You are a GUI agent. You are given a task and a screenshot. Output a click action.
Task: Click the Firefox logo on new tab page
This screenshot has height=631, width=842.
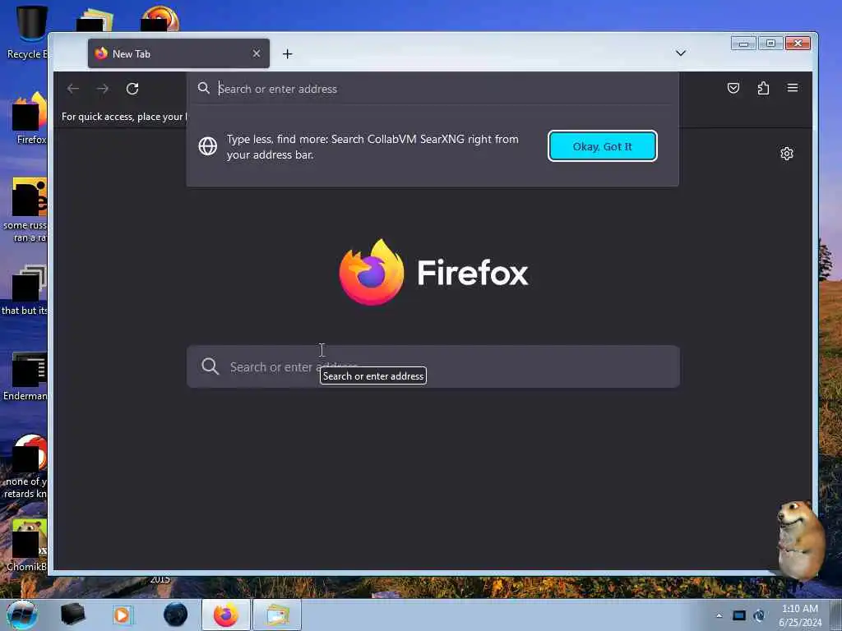[433, 273]
